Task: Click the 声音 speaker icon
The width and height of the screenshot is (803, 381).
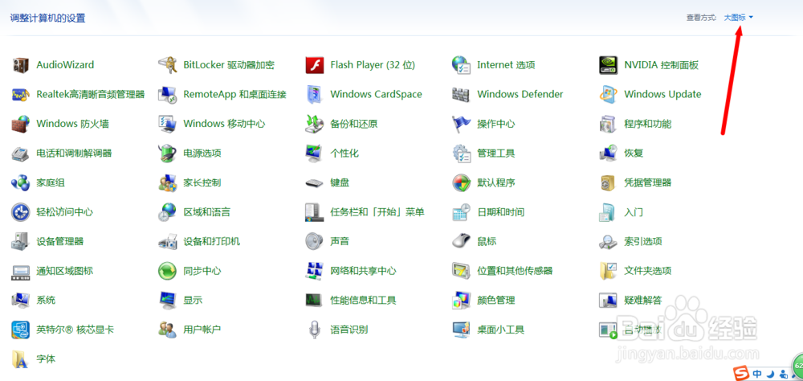Action: click(315, 241)
